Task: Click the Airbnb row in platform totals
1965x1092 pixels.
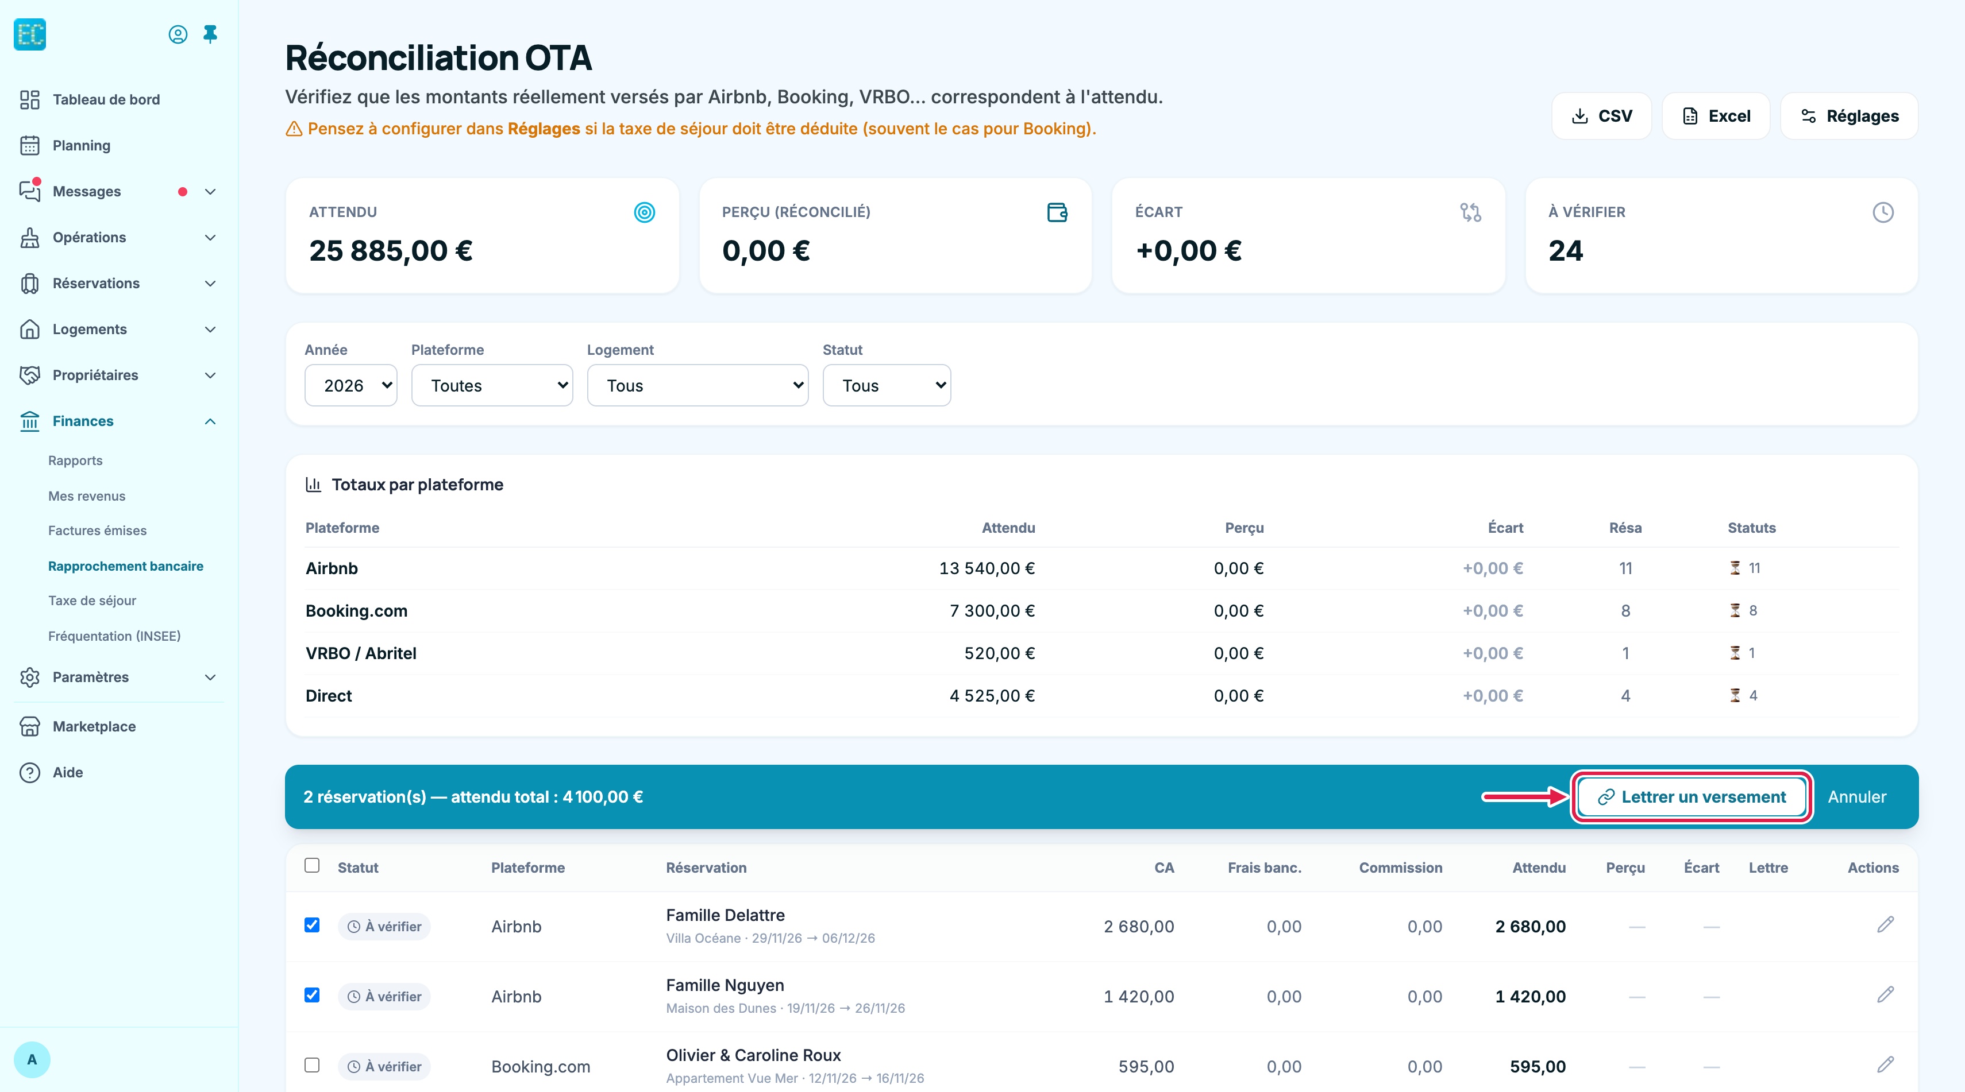Action: [x=1101, y=568]
